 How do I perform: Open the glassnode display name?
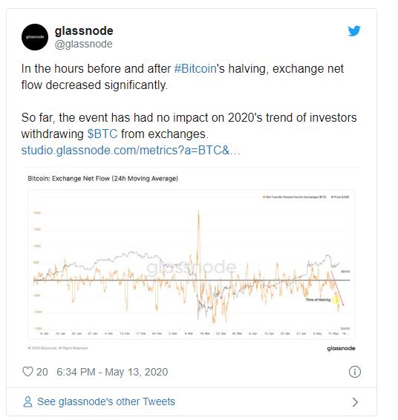[84, 31]
